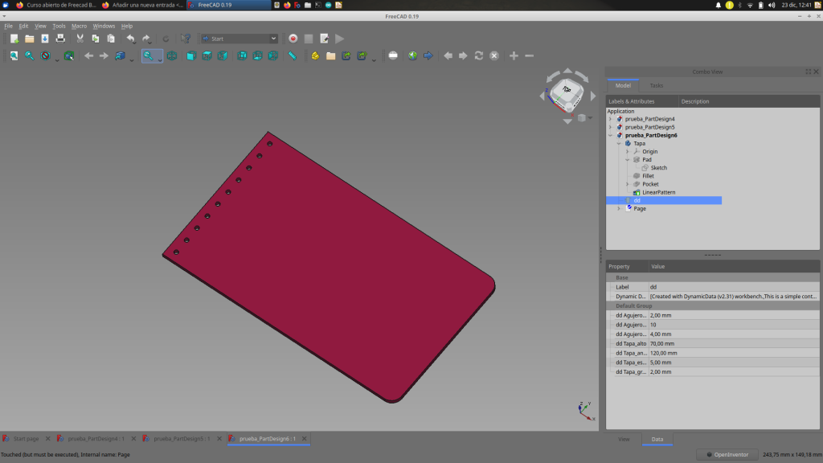Switch to the View property tab
823x463 pixels.
pyautogui.click(x=624, y=440)
